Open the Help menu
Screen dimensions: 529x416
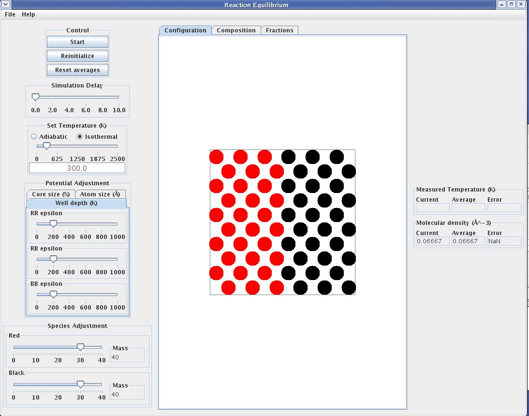coord(29,15)
